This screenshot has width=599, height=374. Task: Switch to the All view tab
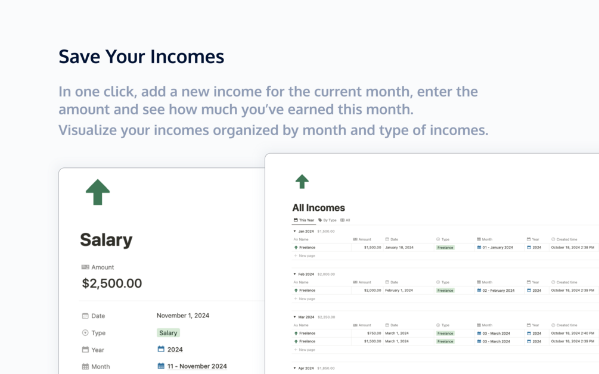pos(345,220)
